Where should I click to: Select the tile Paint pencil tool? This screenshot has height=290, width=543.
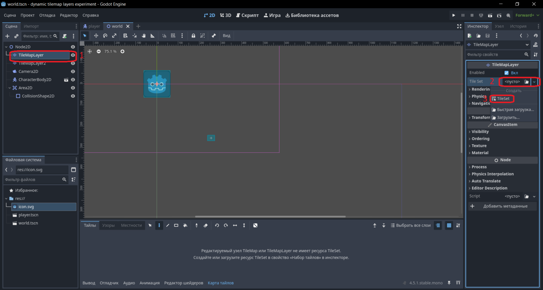click(159, 225)
